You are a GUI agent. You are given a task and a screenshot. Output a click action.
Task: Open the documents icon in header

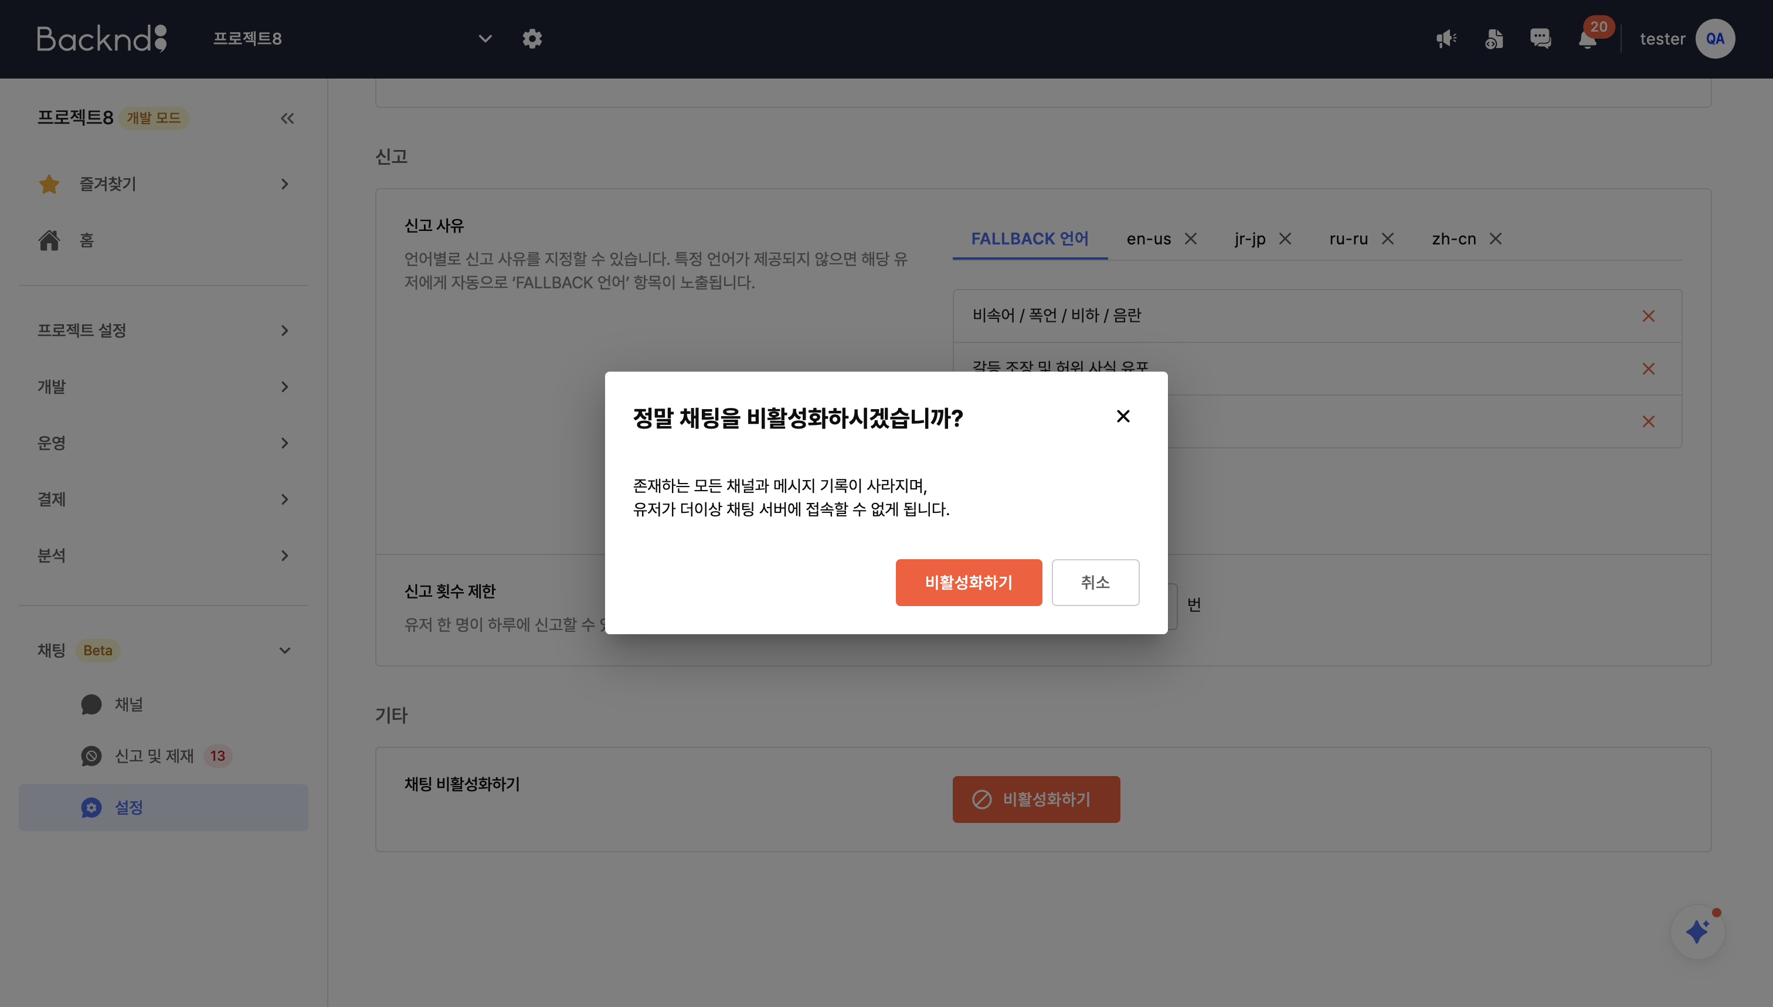(x=1493, y=39)
